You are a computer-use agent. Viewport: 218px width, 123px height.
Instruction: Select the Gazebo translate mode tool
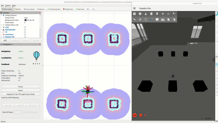(x=140, y=19)
